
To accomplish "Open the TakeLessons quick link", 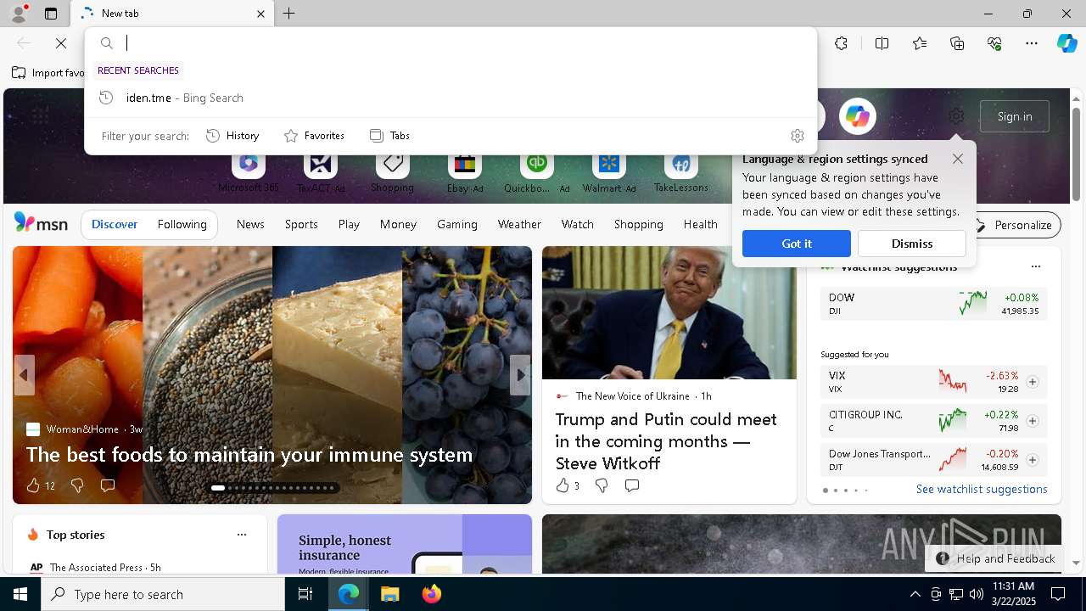I will 680,172.
